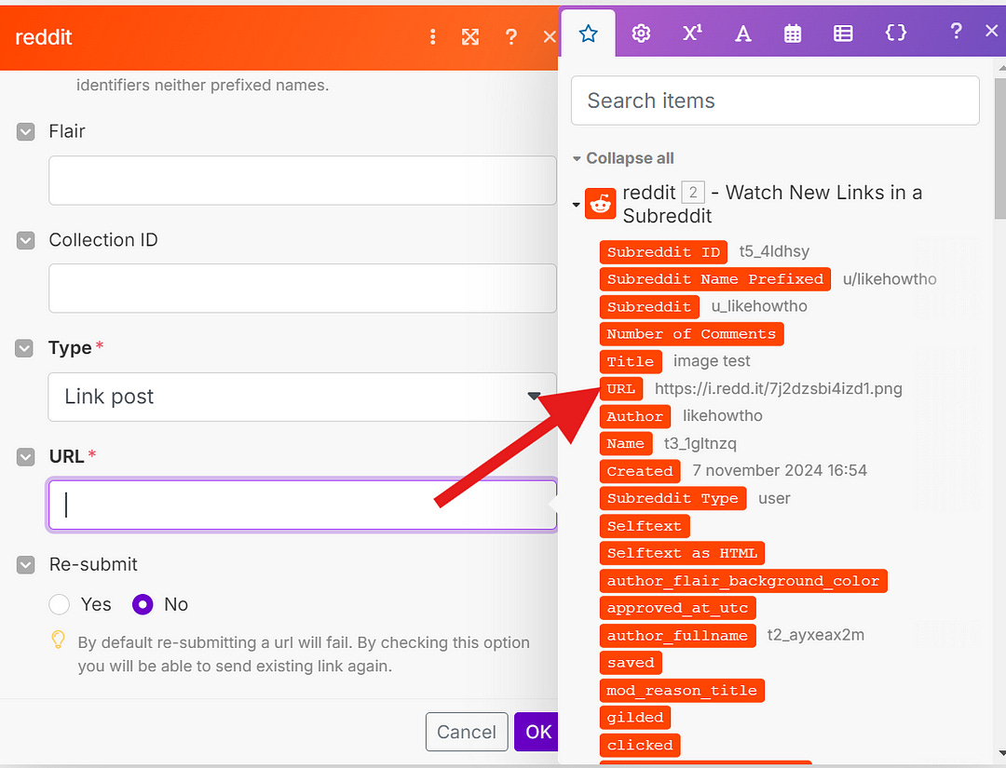Click the reddit module icon in mapping panel
Screen dimensions: 1006x768
[601, 204]
